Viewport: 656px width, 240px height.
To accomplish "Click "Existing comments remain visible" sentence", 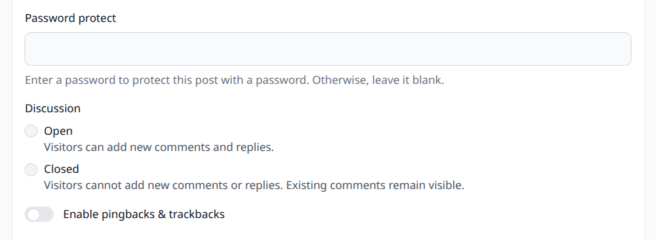I will click(375, 185).
